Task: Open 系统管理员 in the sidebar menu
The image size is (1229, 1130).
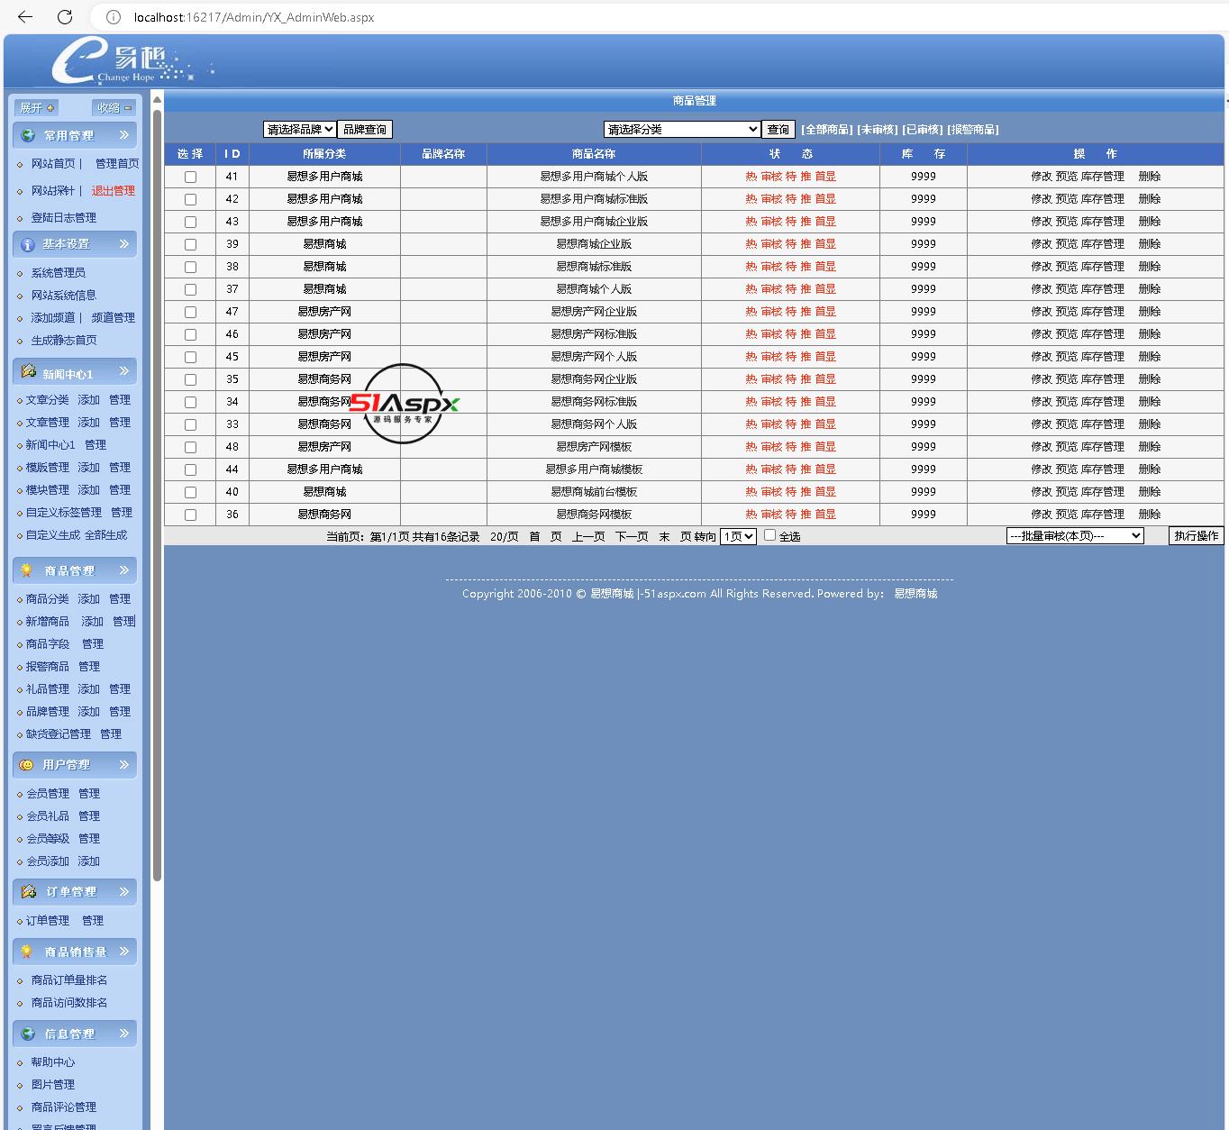Action: 59,273
